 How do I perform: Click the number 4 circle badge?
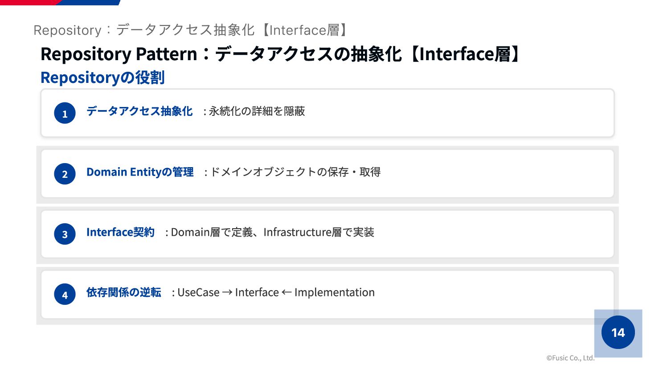pos(65,294)
